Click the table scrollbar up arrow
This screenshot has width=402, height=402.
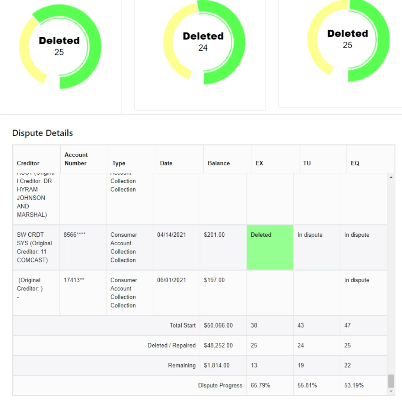(391, 177)
